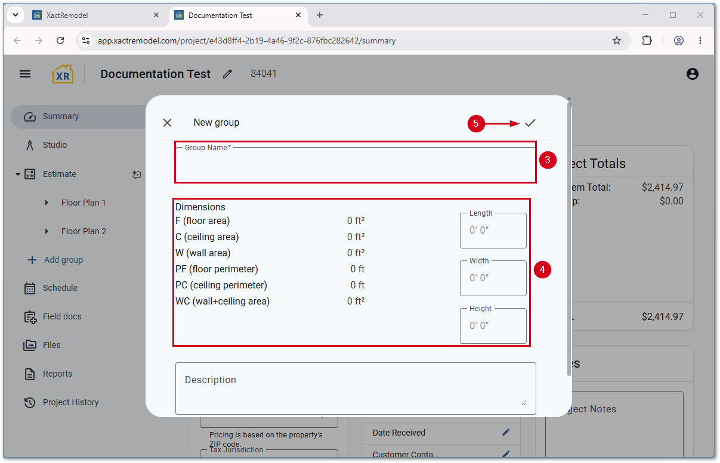Screen dimensions: 720x463
Task: Open the Chrome three-dot menu
Action: coord(700,41)
